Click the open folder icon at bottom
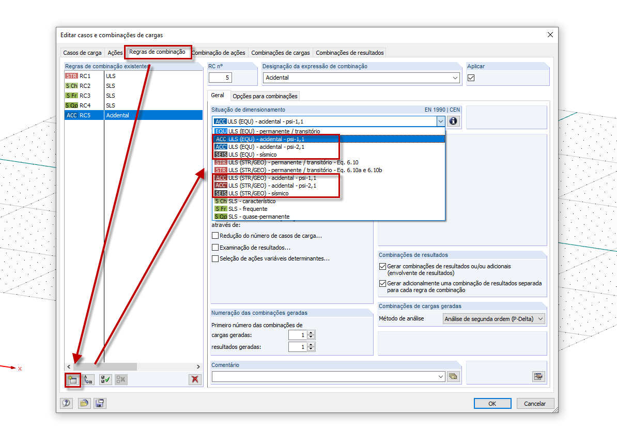This screenshot has width=617, height=429. 84,403
